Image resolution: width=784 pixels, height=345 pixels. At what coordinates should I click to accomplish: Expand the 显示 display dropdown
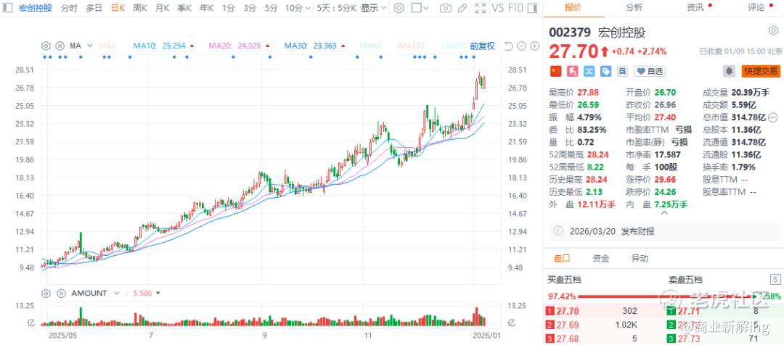[373, 8]
